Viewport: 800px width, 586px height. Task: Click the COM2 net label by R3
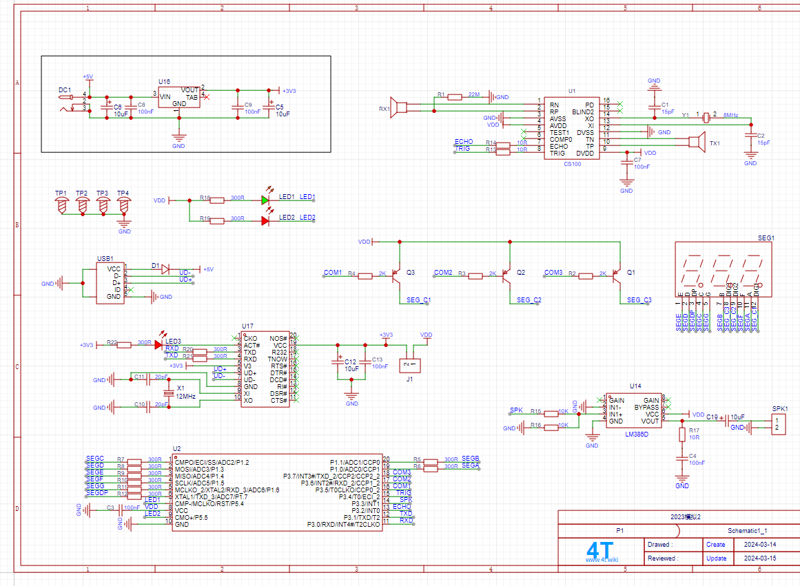tap(443, 273)
